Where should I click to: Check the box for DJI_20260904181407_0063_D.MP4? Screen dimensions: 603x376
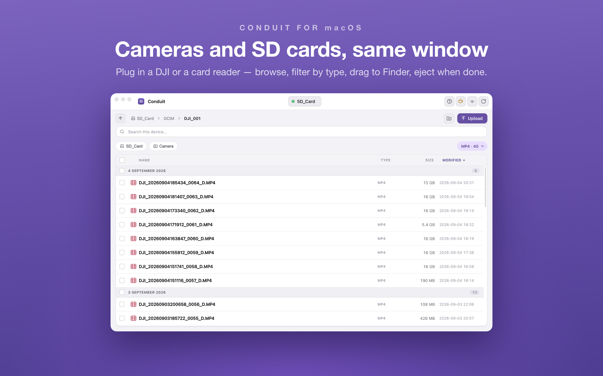click(122, 197)
